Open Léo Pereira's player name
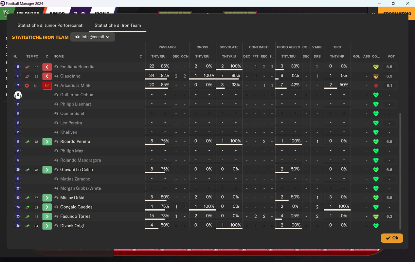This screenshot has width=415, height=262. 71,123
